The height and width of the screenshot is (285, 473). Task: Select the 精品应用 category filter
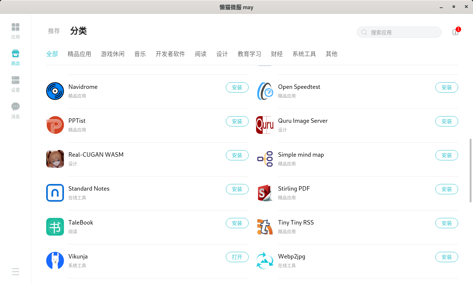coord(79,54)
